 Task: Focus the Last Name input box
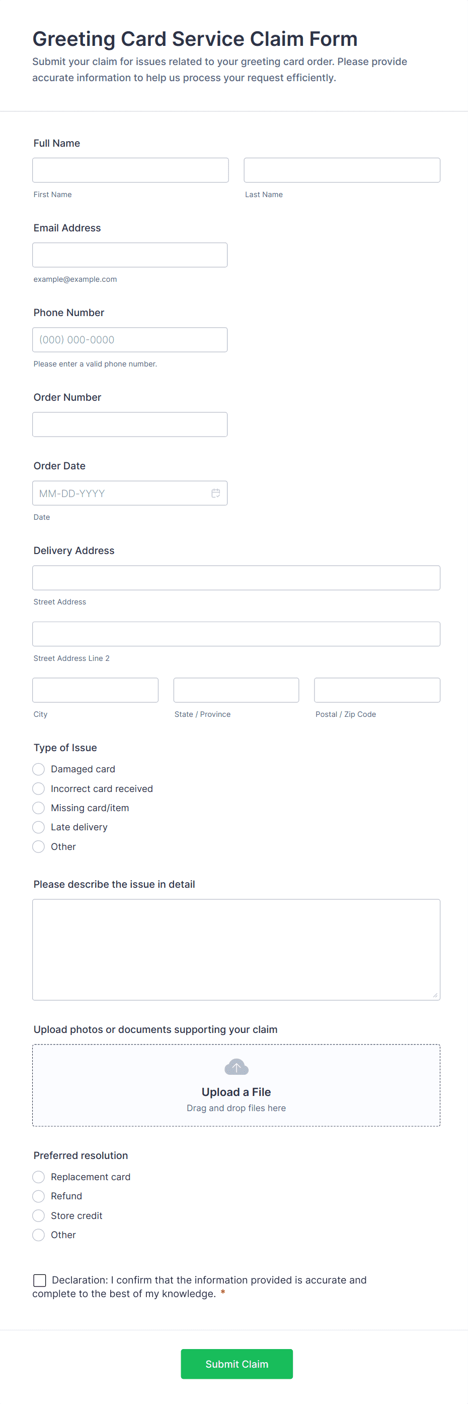click(342, 170)
